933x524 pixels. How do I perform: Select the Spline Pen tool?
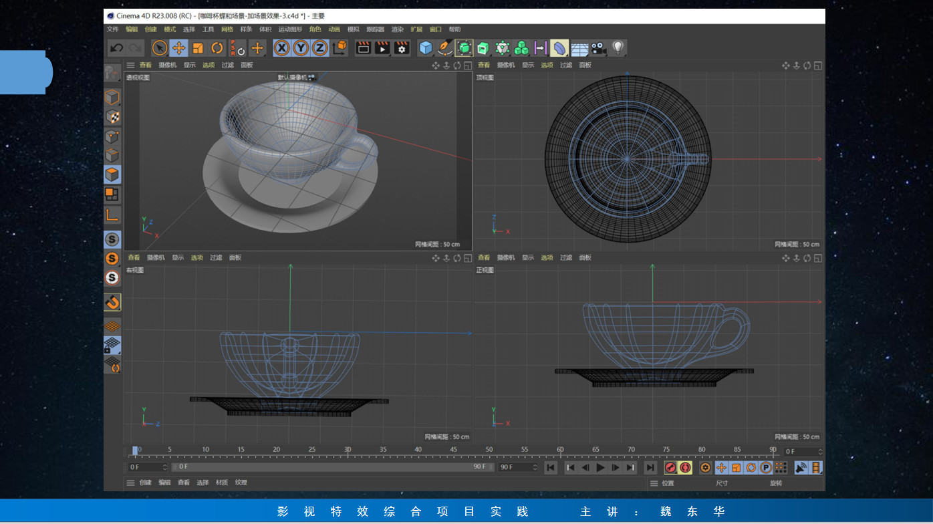click(x=444, y=48)
